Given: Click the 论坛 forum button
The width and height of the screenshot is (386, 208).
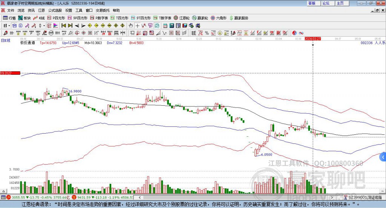Looking at the screenshot, I should pos(328,3).
